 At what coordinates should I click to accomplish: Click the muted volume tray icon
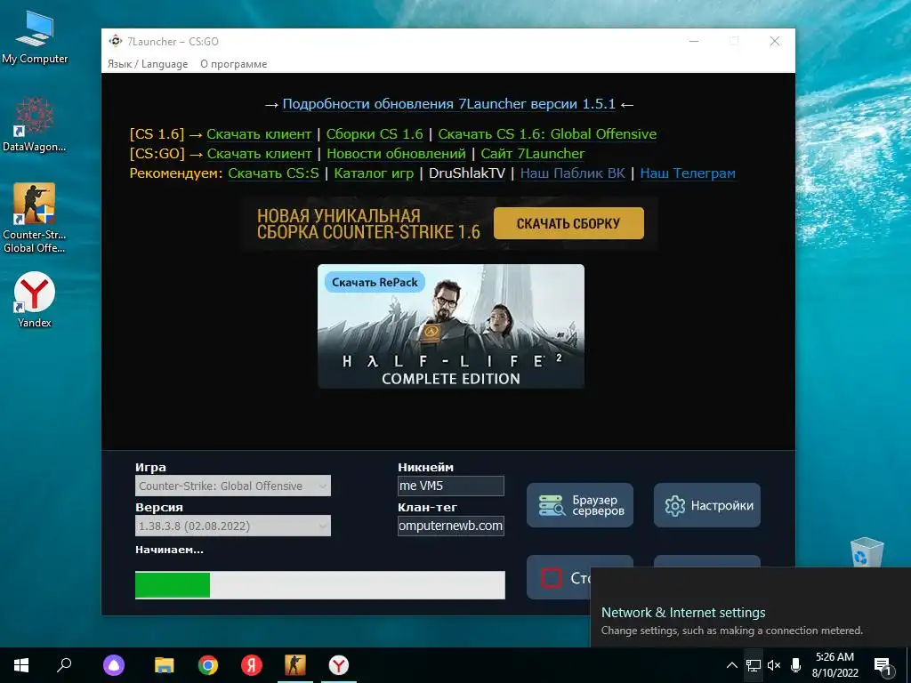point(774,665)
